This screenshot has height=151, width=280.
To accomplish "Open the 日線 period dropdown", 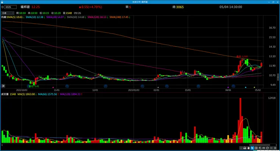I will click(8, 13).
